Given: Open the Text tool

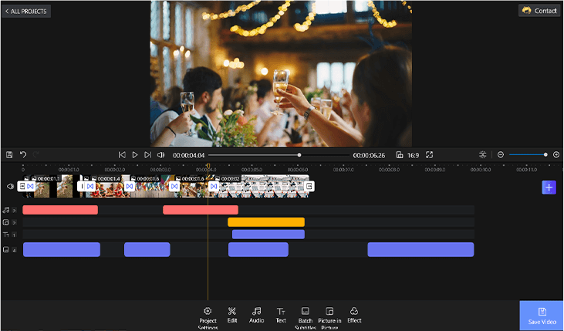Looking at the screenshot, I should click(281, 315).
